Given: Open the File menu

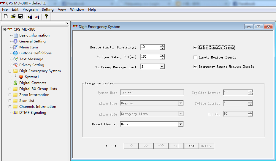Looking at the screenshot, I should [5, 10].
